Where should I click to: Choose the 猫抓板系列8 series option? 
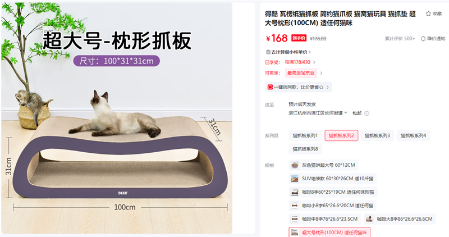point(305,149)
